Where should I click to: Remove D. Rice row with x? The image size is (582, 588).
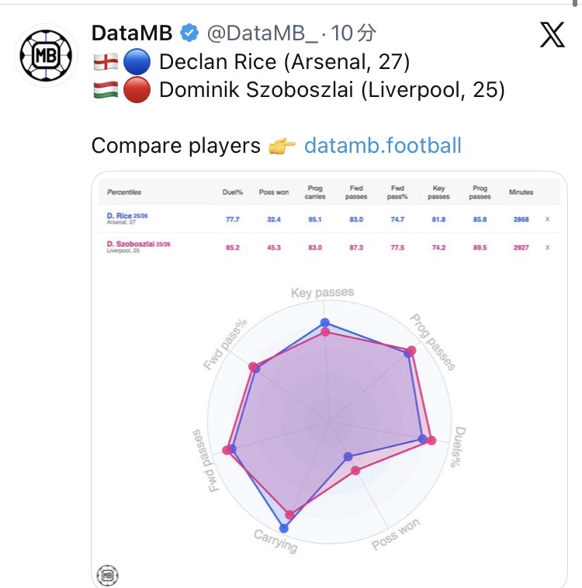(x=547, y=220)
